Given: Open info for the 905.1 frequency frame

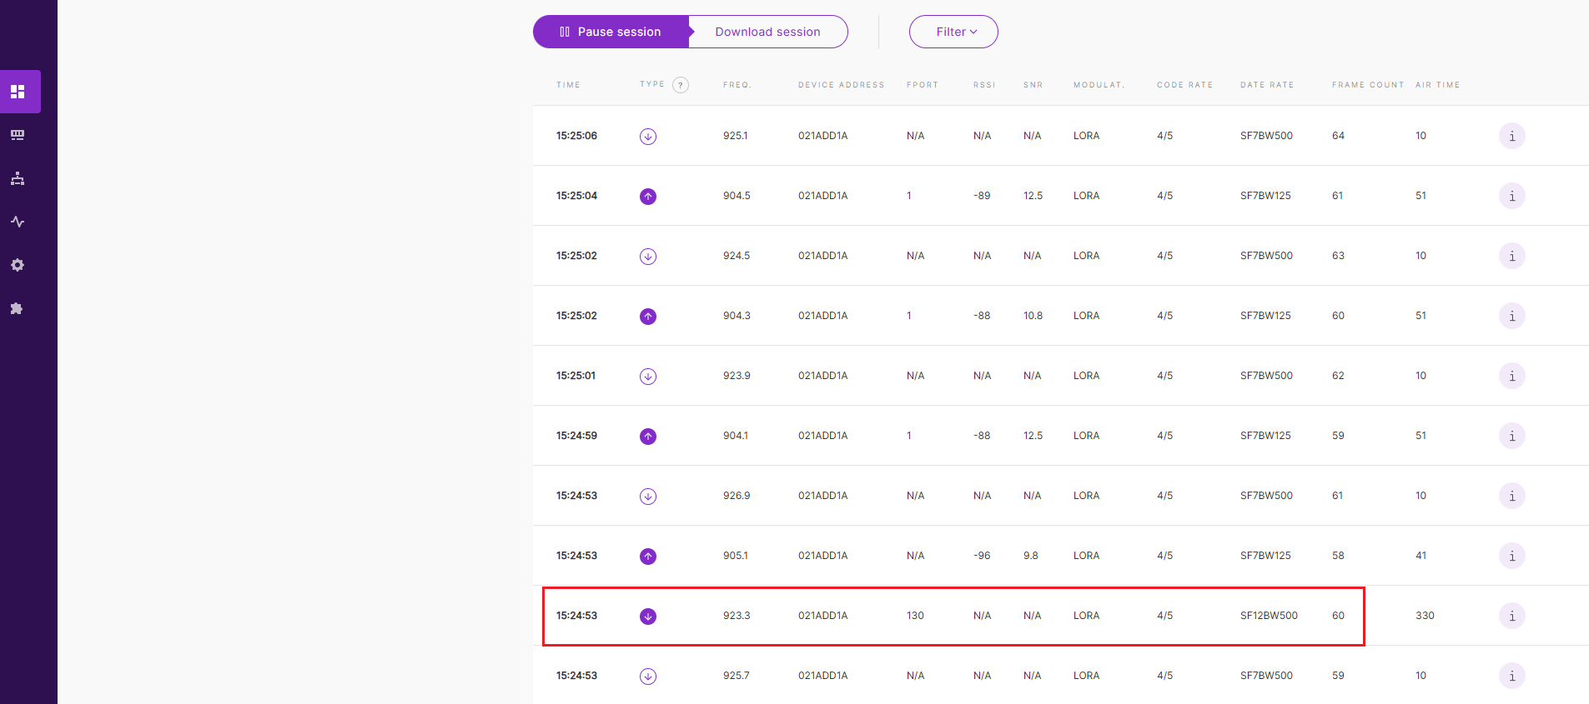Looking at the screenshot, I should (1511, 556).
